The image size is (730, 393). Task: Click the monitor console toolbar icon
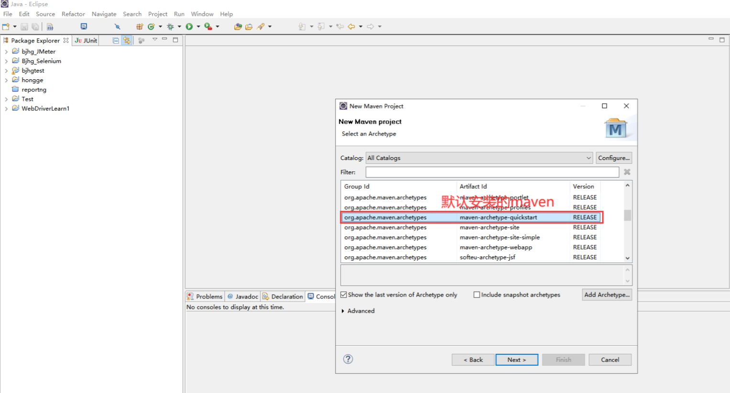pos(84,27)
